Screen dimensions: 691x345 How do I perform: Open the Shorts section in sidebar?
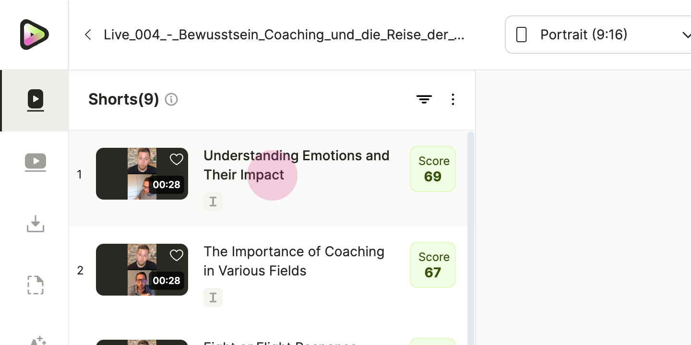pos(36,100)
